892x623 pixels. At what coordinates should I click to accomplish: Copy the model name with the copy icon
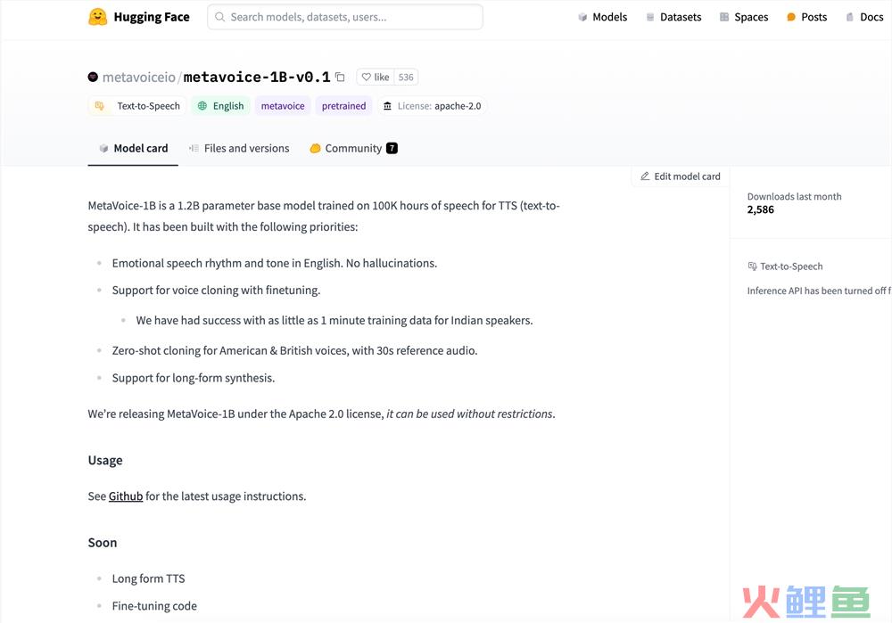(340, 77)
